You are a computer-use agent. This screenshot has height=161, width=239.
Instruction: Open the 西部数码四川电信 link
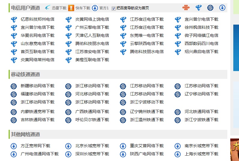(201, 43)
